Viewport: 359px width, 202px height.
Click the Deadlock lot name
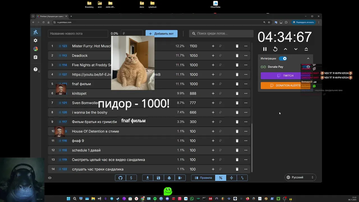pyautogui.click(x=80, y=56)
